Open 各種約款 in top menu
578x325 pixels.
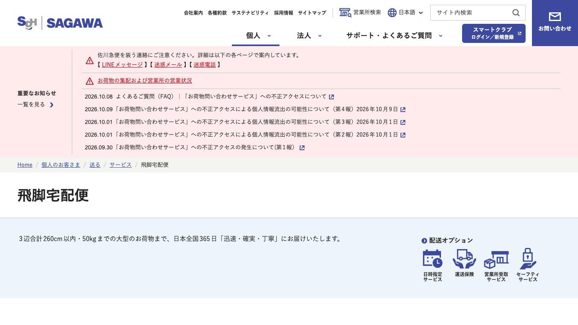coord(217,13)
